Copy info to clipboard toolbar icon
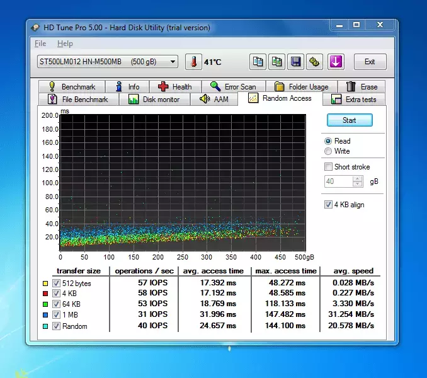The width and height of the screenshot is (427, 378). (x=258, y=62)
